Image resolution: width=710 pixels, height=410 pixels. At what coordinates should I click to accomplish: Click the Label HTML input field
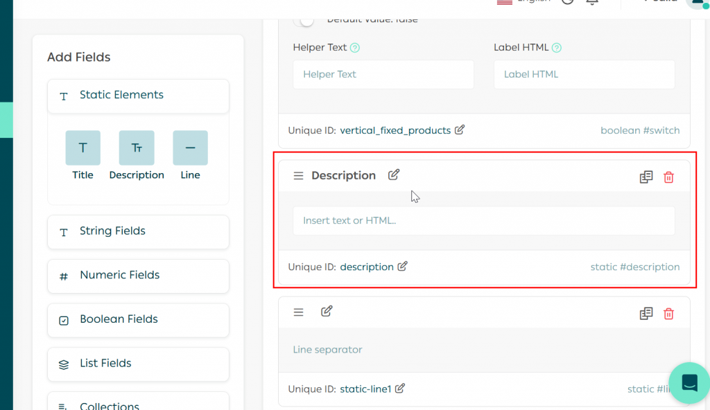pos(584,74)
